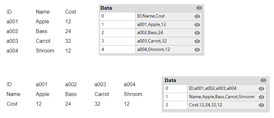Select index 0 cell in top Data panel

coord(117,16)
